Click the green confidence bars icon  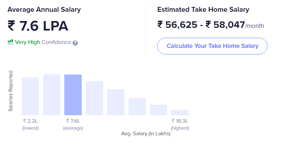coord(11,42)
